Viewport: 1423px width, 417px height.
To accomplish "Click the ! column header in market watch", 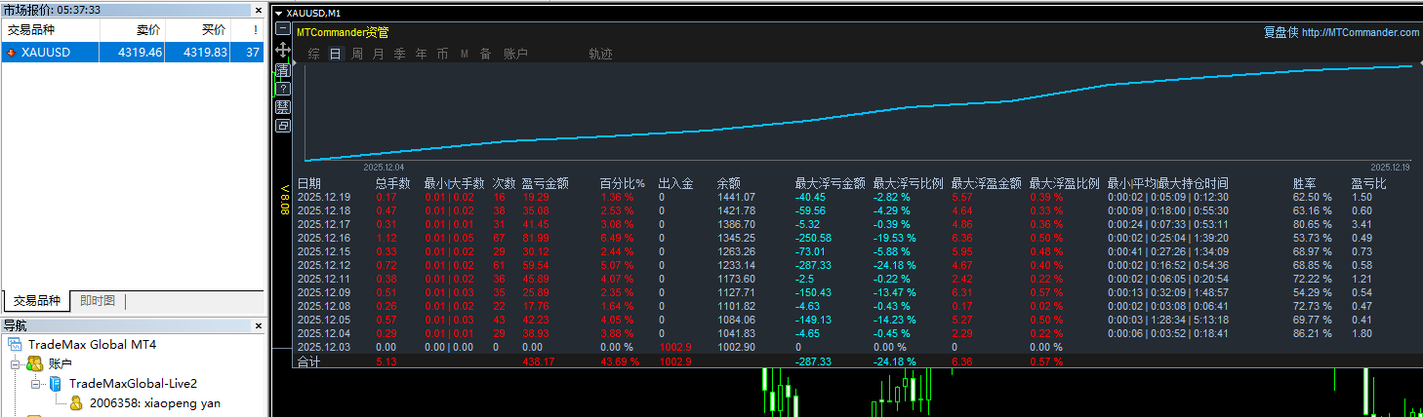I will (247, 30).
